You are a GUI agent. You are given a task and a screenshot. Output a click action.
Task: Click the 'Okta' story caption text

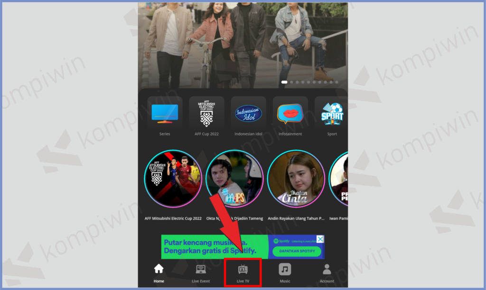tap(234, 218)
